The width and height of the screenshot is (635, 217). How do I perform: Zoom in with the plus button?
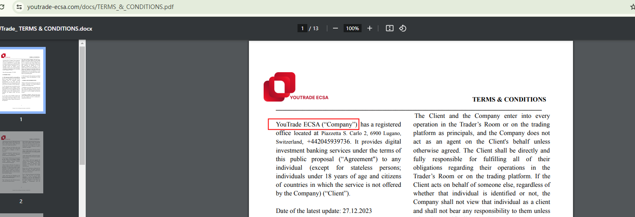coord(370,28)
